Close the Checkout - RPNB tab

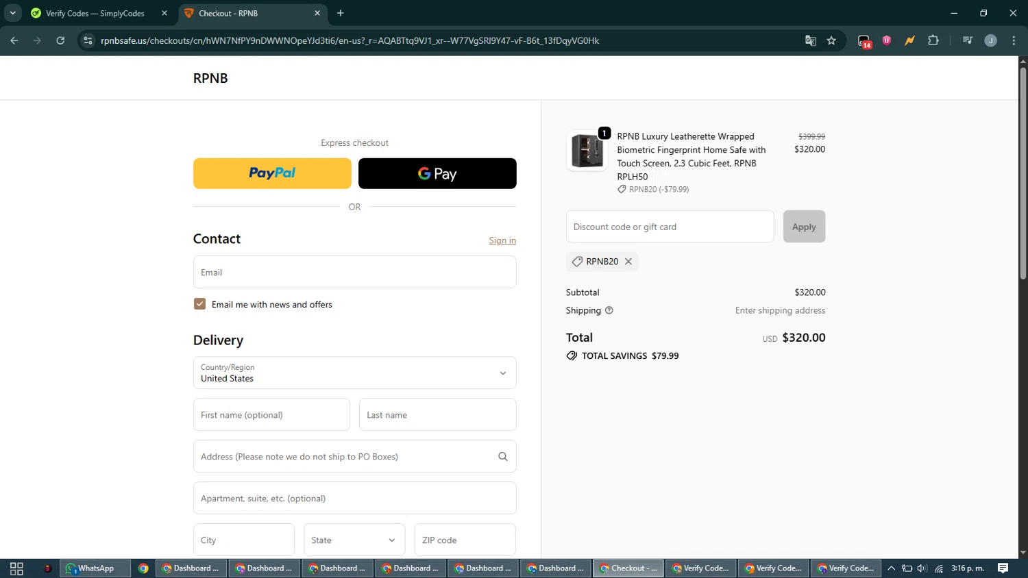(x=317, y=13)
